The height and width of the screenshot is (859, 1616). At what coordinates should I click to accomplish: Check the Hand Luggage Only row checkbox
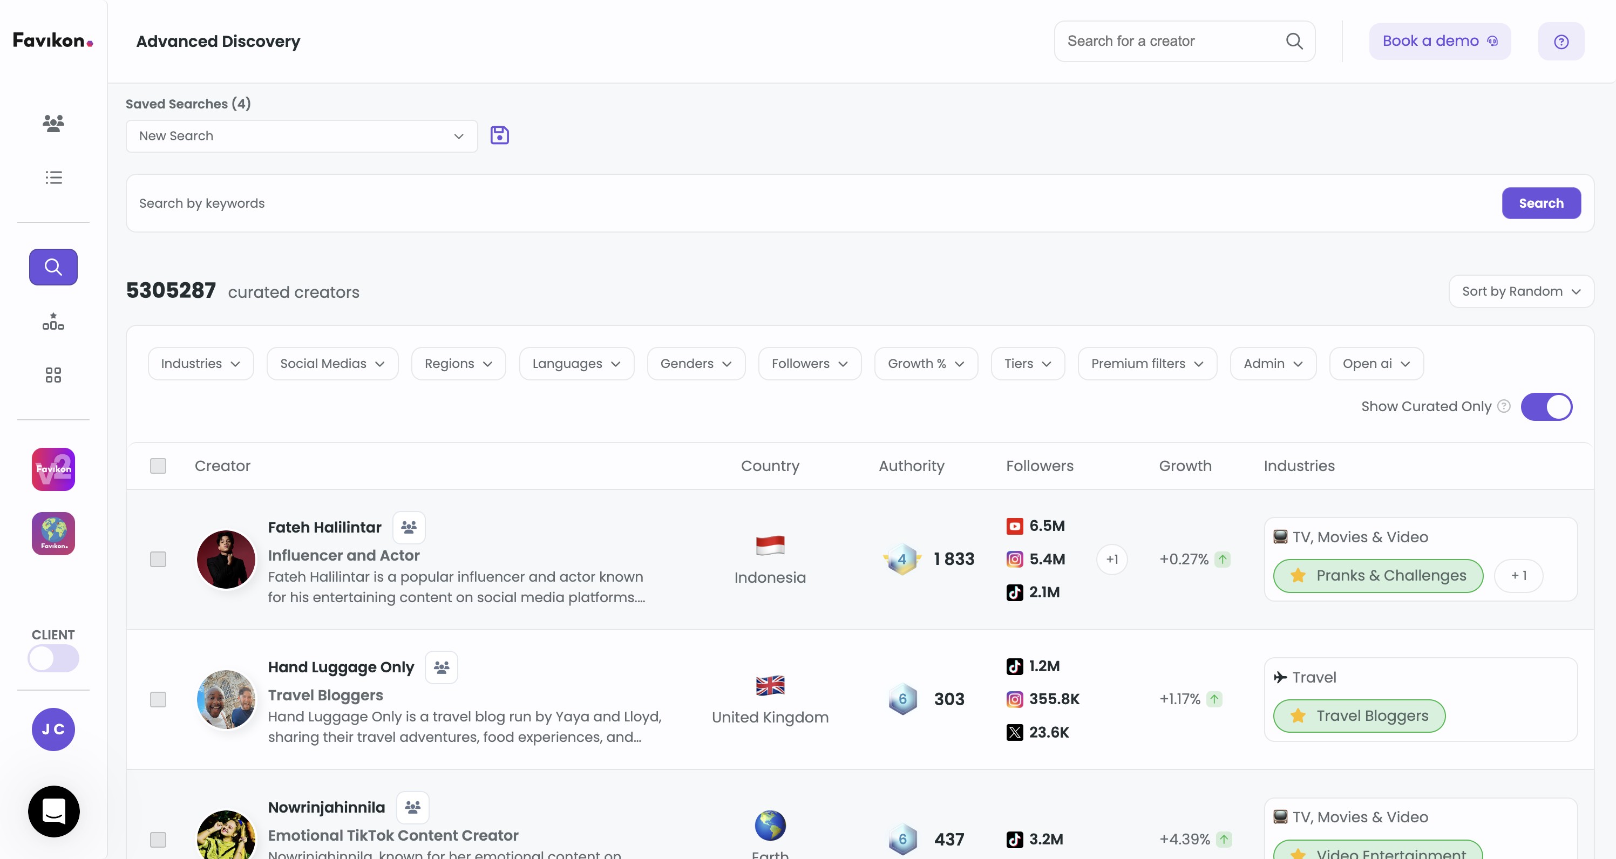click(x=158, y=699)
